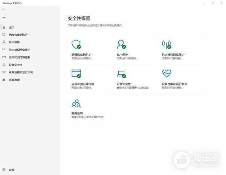
Task: Click 管理你的家人使用设备的方式 description text
Action: click(x=88, y=117)
